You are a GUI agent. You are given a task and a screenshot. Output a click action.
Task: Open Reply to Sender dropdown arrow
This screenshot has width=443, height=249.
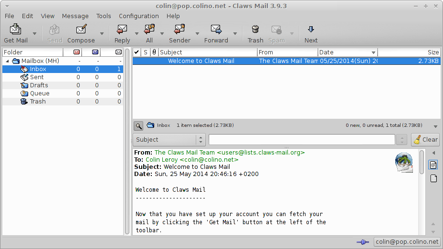click(198, 33)
